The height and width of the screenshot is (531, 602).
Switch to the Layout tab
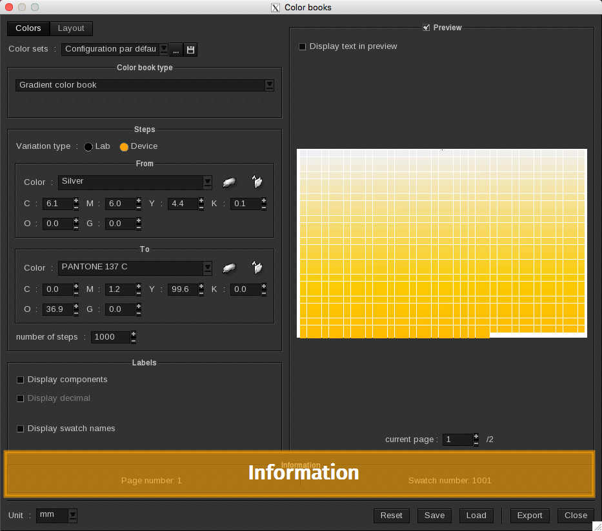pos(71,28)
